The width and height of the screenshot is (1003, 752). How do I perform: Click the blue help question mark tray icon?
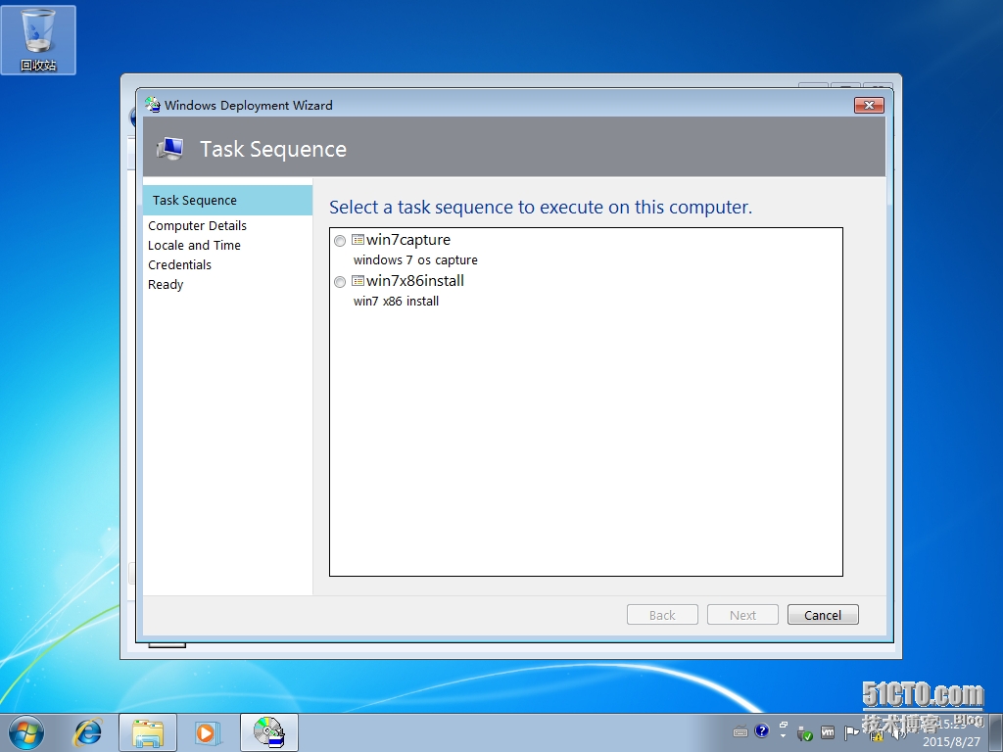click(761, 730)
